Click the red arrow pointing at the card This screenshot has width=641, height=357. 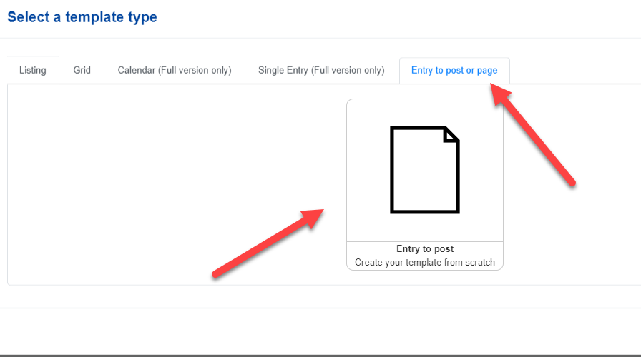click(x=268, y=243)
